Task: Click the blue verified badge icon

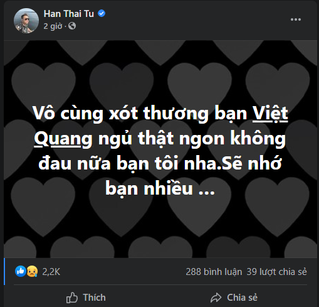Action: point(102,13)
